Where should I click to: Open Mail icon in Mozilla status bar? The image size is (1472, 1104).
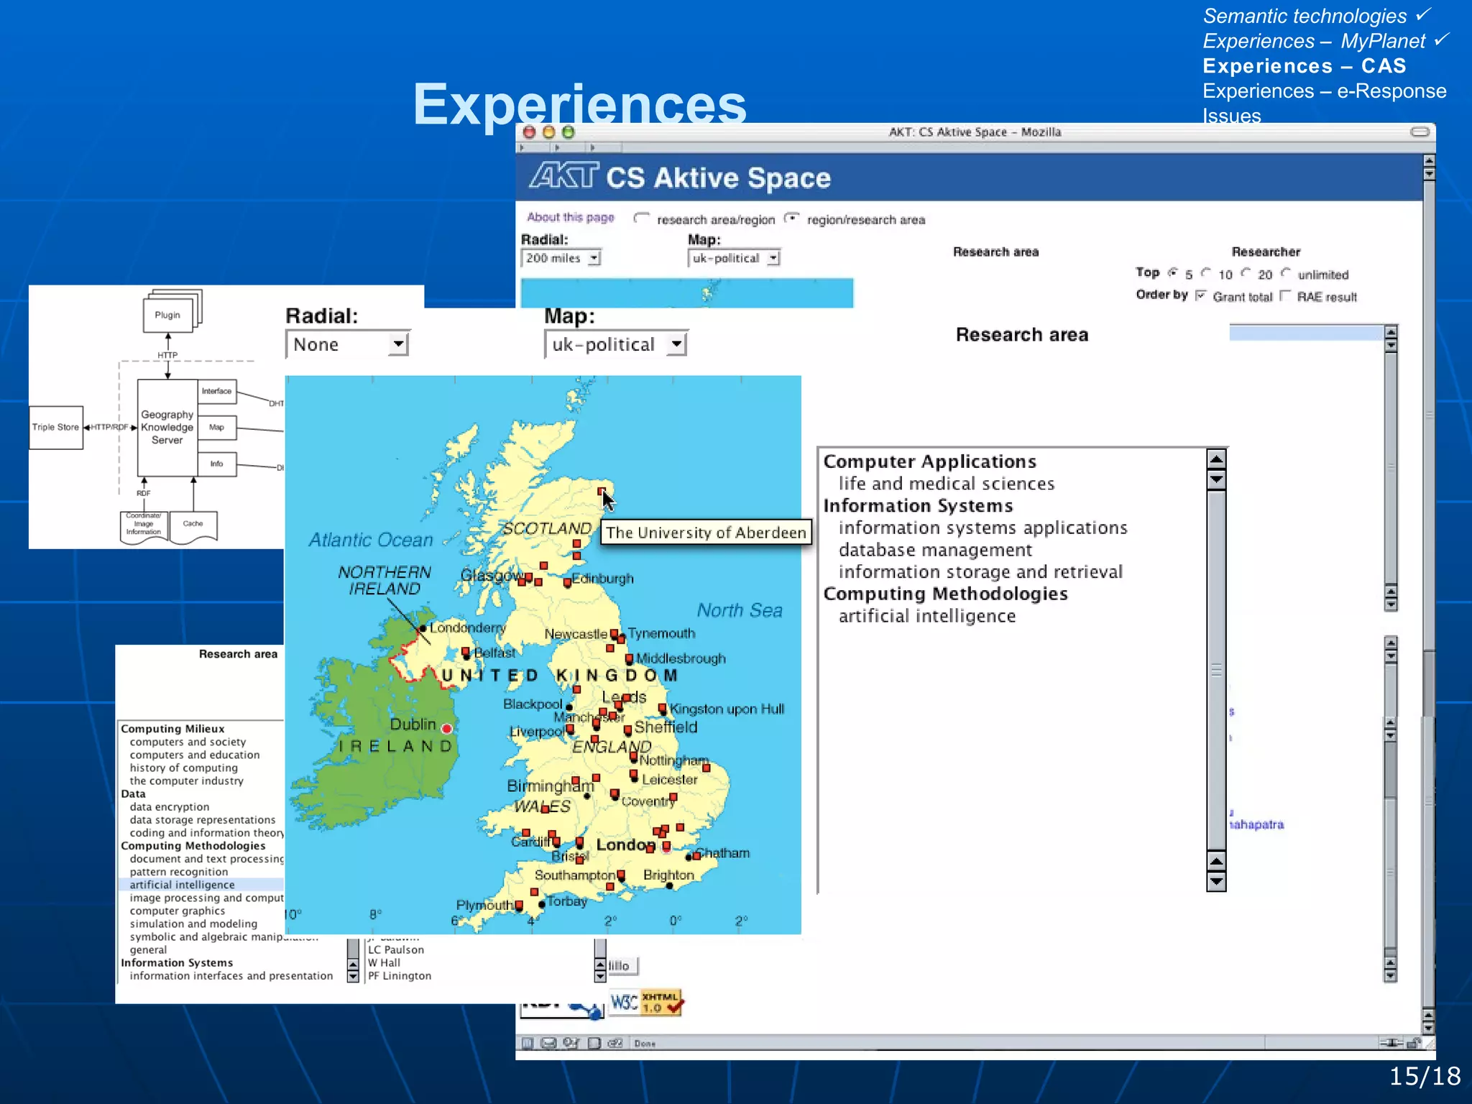tap(548, 1043)
